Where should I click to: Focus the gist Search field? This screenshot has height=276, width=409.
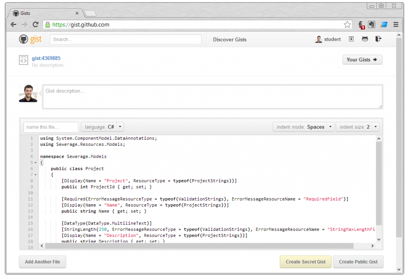coord(125,40)
